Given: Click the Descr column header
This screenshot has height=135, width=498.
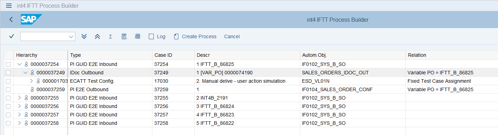Looking at the screenshot, I should click(247, 55).
